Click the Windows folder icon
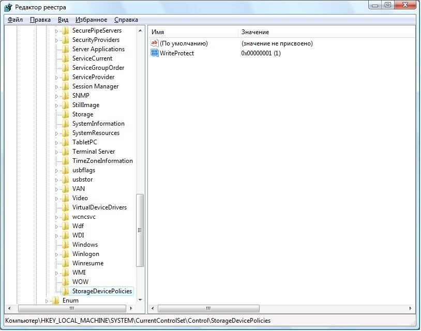Viewport: 421px width, 331px height. click(x=65, y=245)
